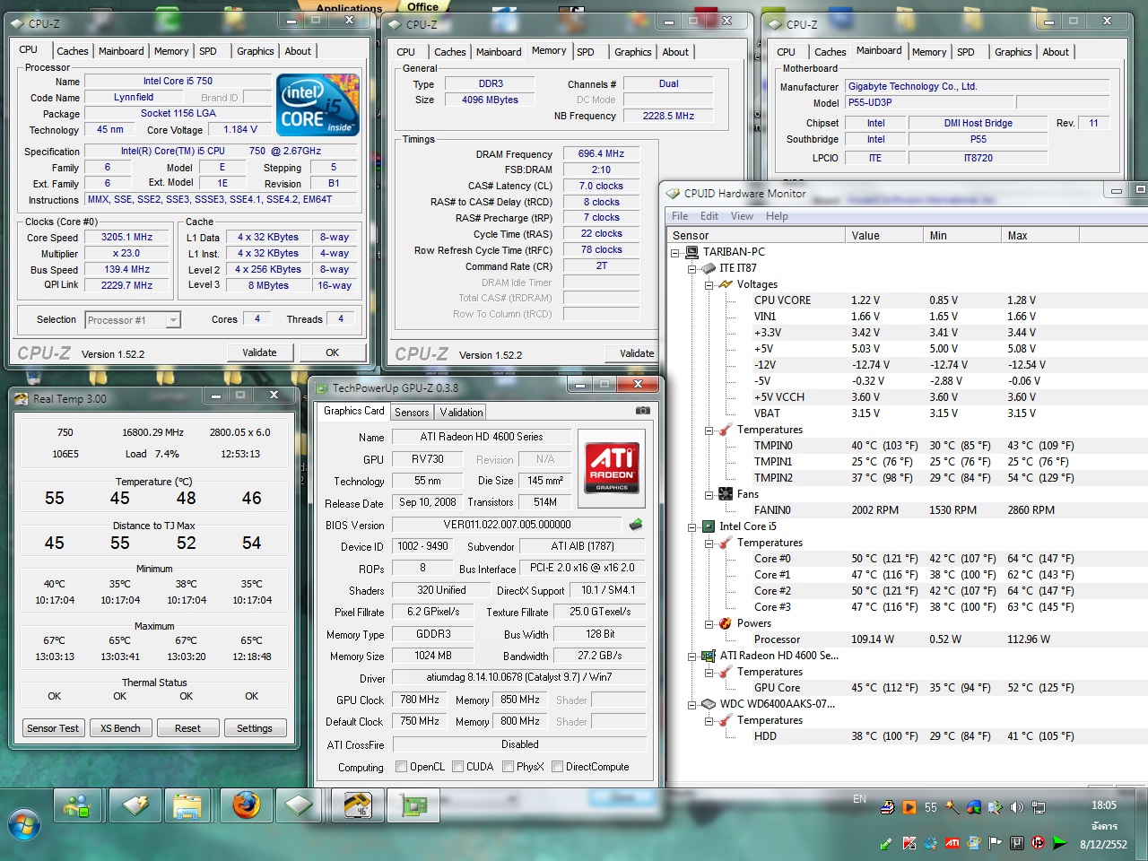Launch Firefox from the taskbar
This screenshot has height=861, width=1148.
[x=246, y=806]
